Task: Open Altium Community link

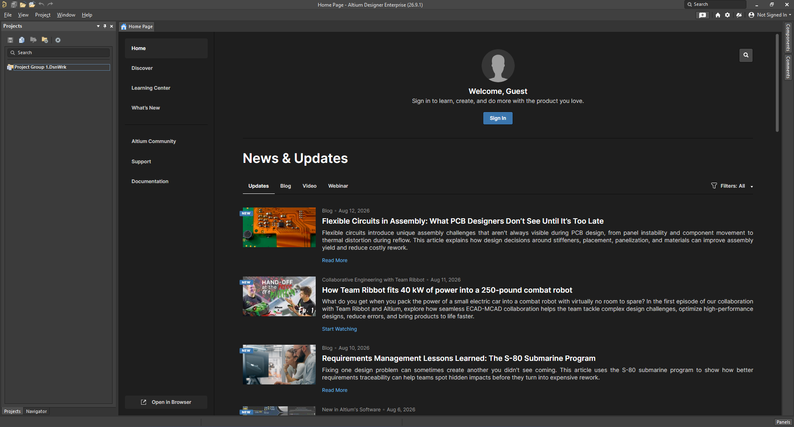Action: (154, 141)
